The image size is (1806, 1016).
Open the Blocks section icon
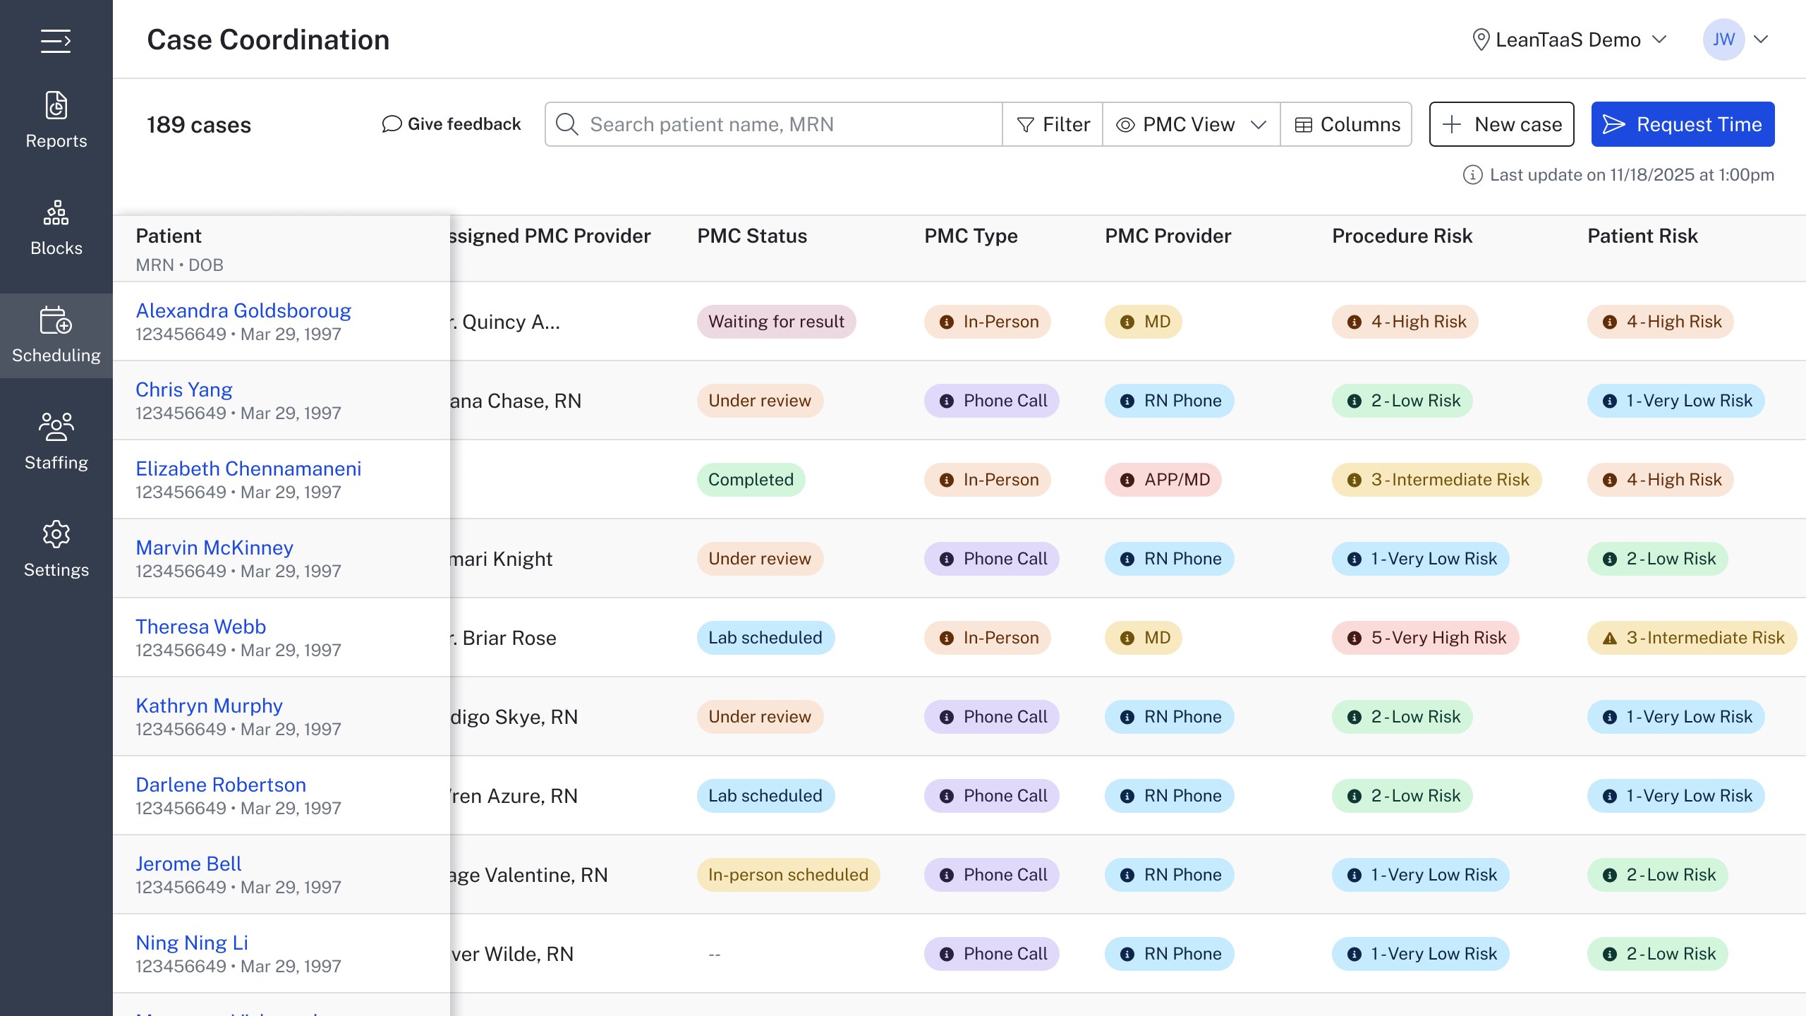56,212
